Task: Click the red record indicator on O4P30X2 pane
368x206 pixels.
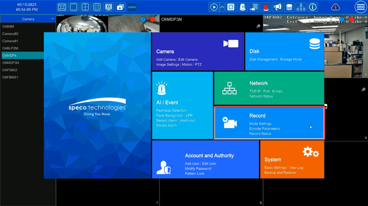Action: [352, 19]
